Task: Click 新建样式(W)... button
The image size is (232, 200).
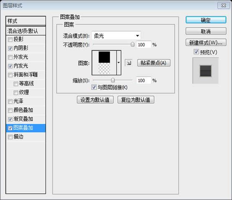Action: [x=206, y=43]
